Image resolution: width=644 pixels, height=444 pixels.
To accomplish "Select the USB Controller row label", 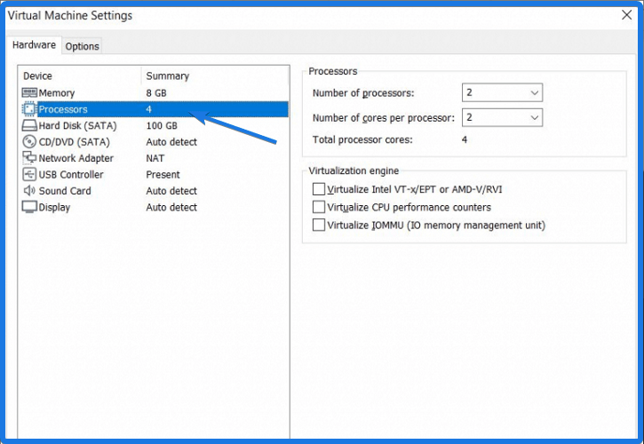I will 71,175.
